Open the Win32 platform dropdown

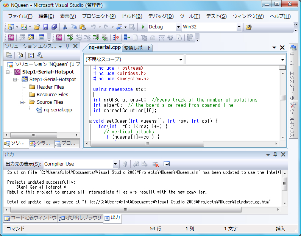pos(239,27)
